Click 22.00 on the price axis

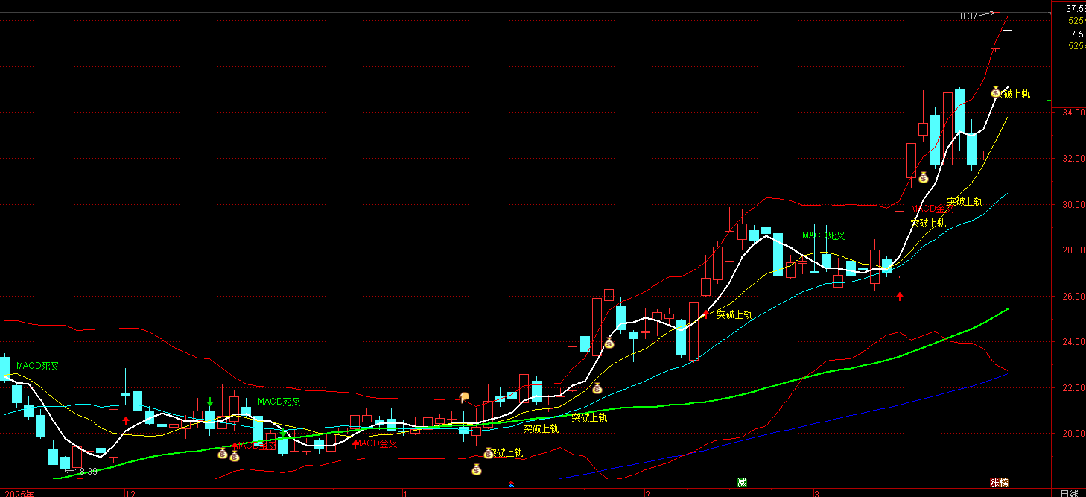coord(1075,388)
